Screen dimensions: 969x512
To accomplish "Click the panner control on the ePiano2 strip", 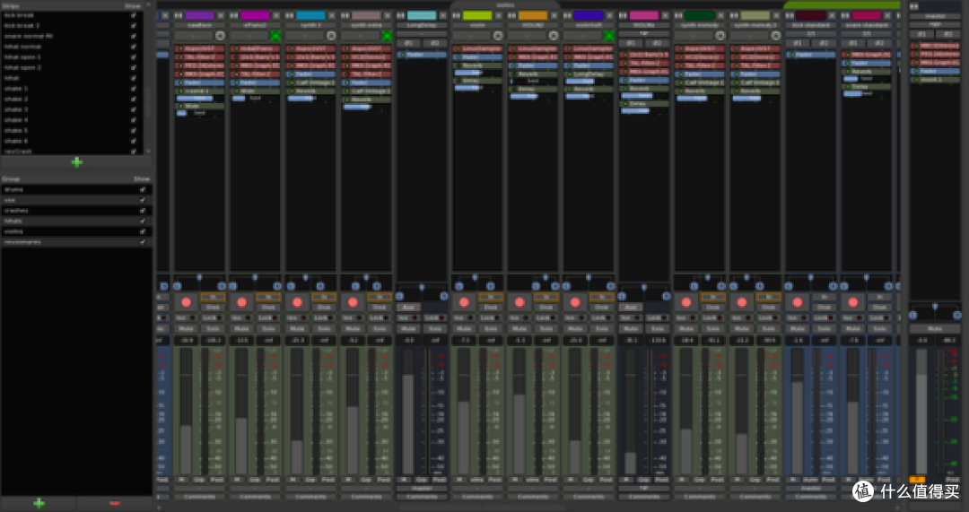I will (255, 282).
